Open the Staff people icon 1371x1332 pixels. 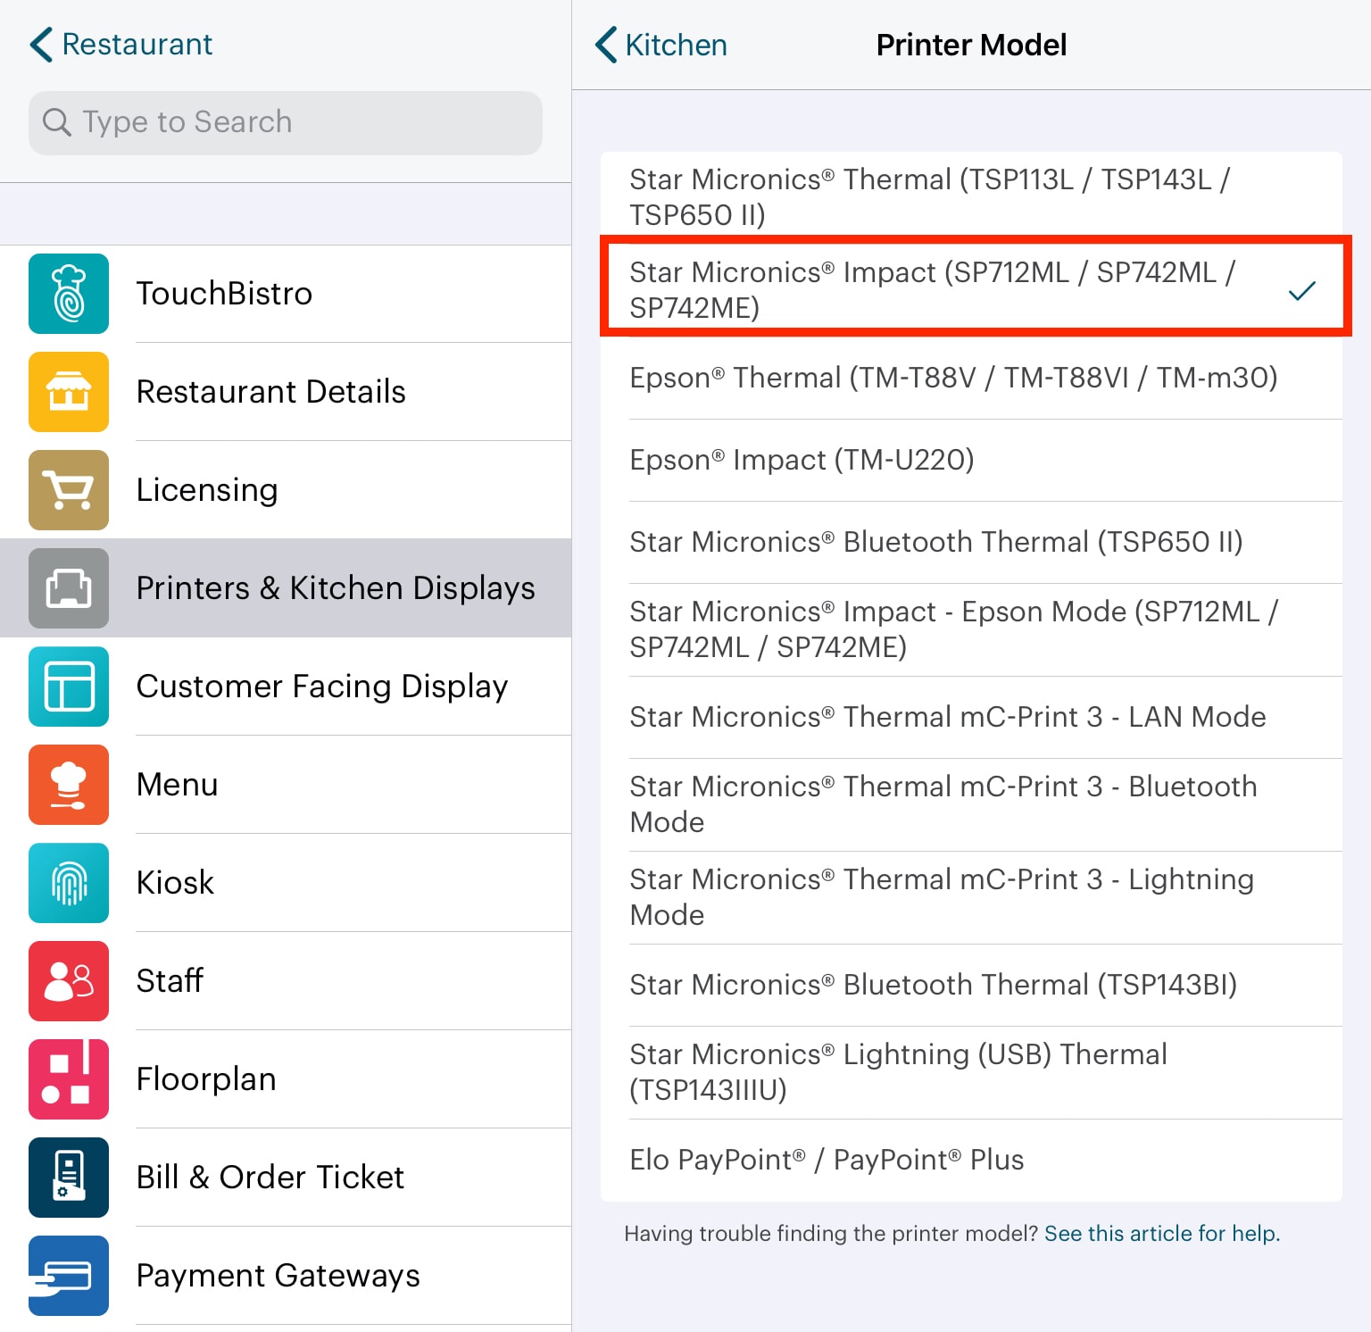[x=69, y=981]
